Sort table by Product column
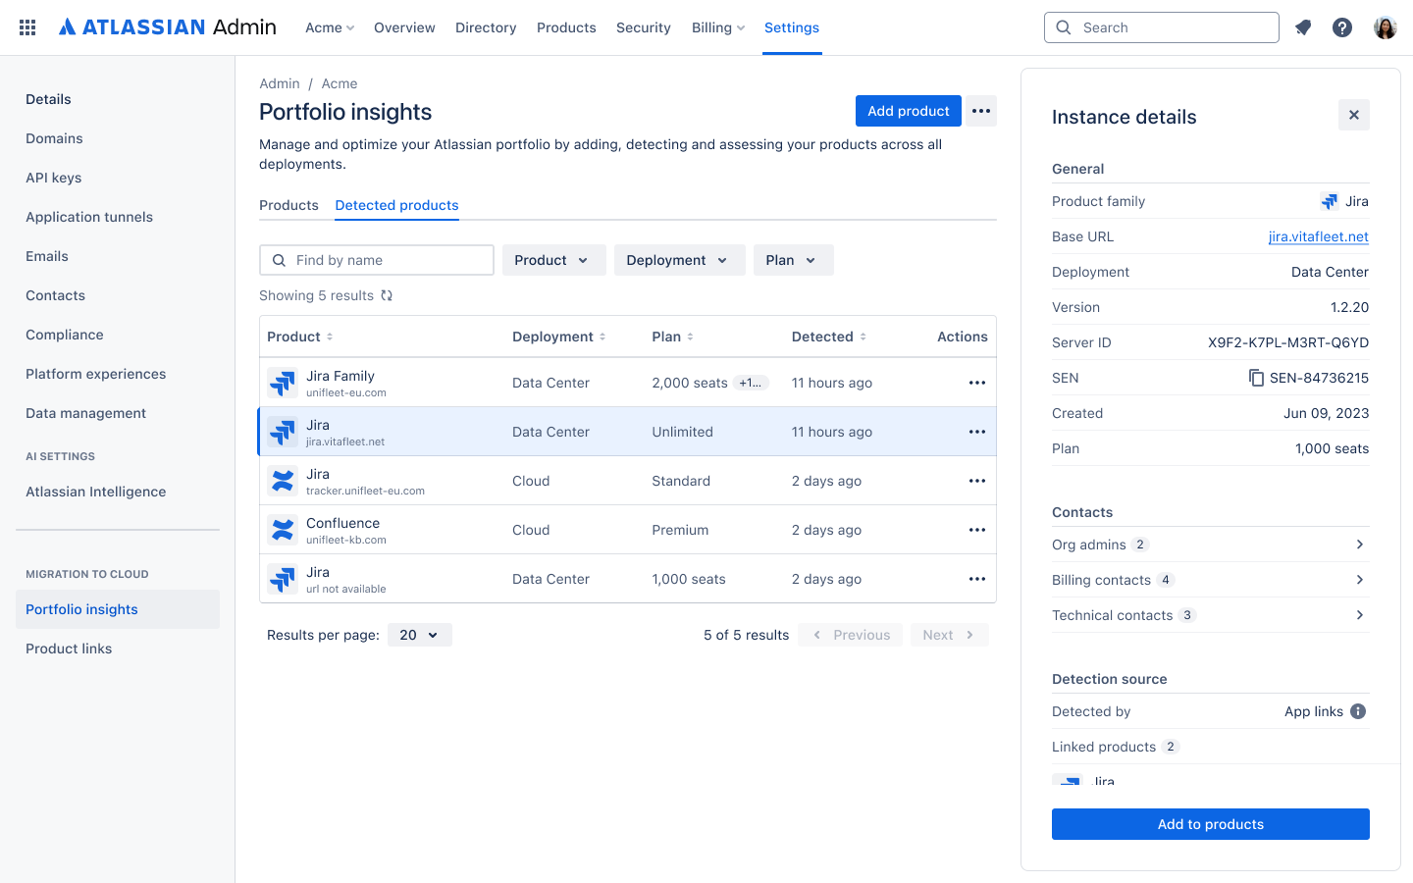1413x883 pixels. point(300,337)
